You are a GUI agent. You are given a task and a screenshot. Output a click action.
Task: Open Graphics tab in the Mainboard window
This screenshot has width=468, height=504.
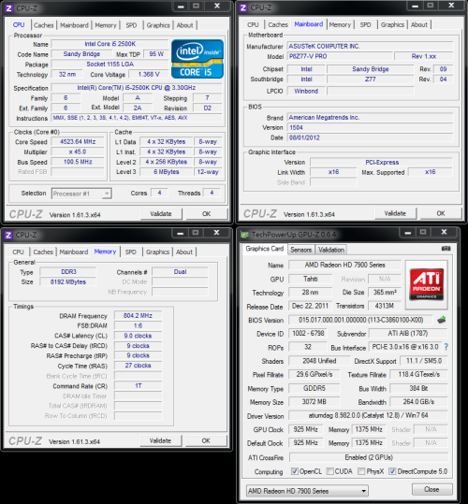tap(392, 24)
